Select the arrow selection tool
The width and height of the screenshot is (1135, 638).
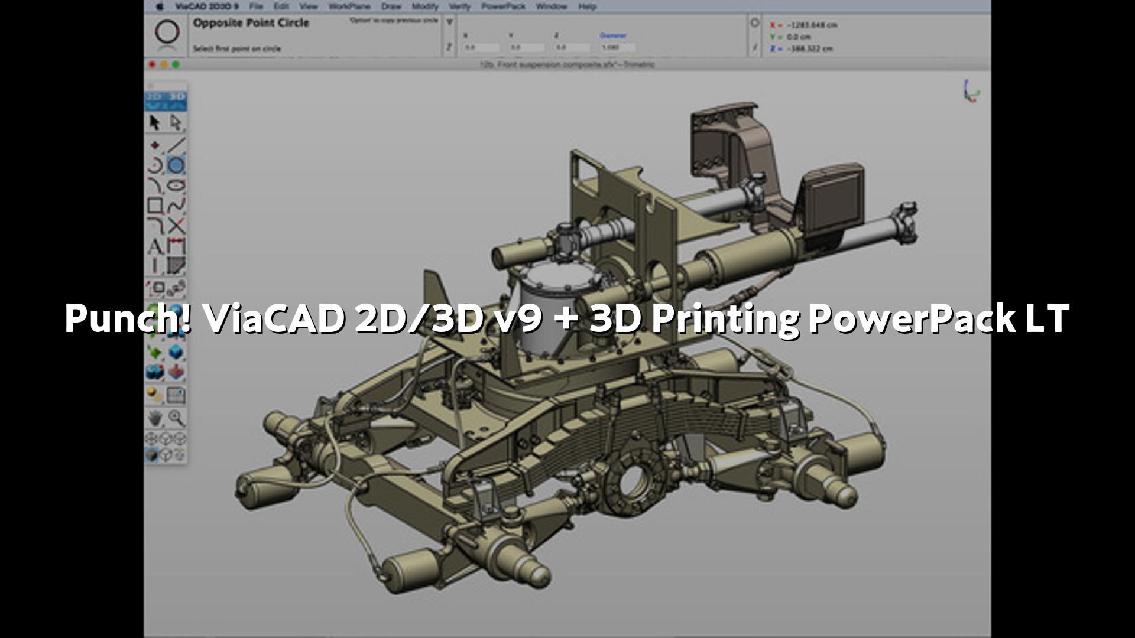[155, 122]
